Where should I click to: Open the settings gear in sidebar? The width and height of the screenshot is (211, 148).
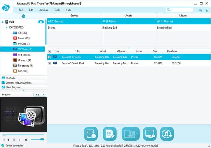coord(24,16)
